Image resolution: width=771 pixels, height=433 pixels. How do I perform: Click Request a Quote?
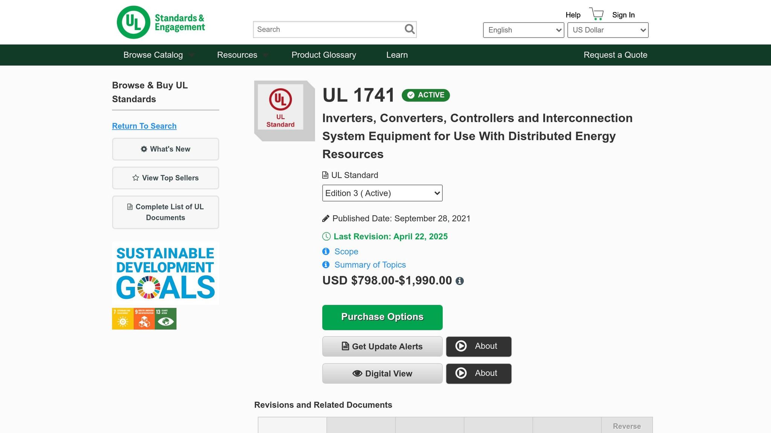(615, 55)
